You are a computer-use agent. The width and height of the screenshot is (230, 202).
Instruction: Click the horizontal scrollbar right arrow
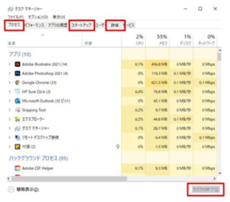[215, 179]
